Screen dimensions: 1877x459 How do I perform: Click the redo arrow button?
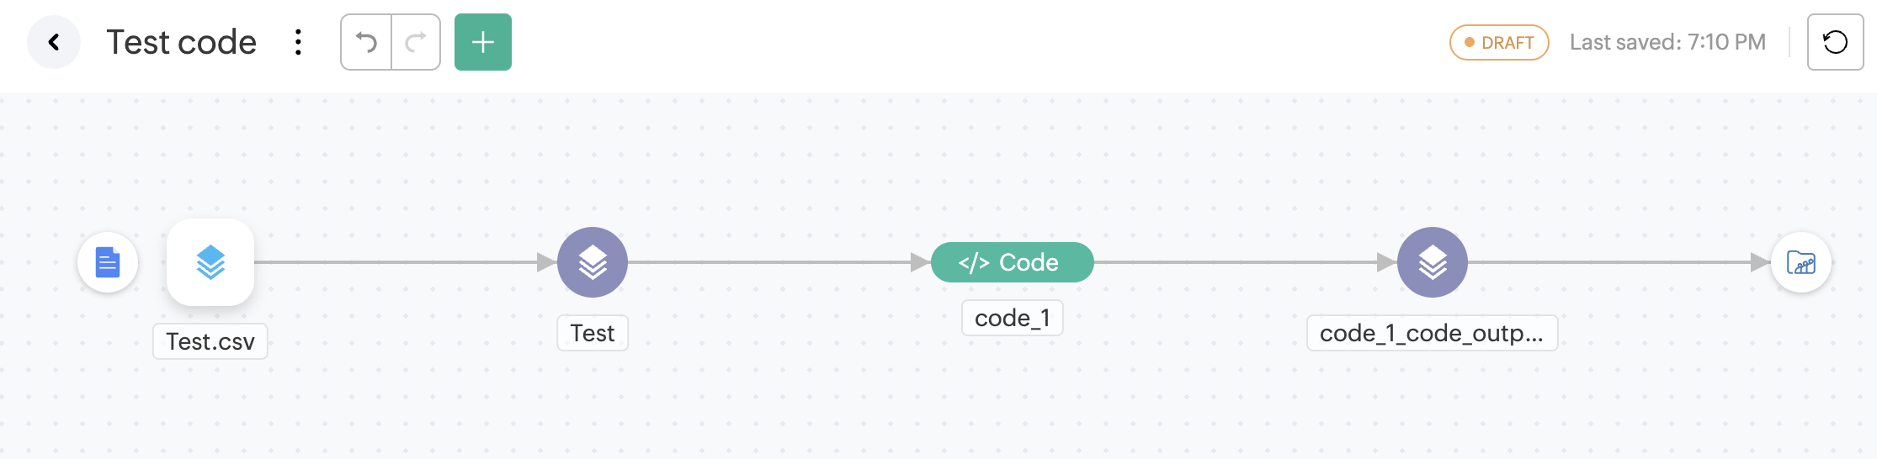pyautogui.click(x=416, y=42)
